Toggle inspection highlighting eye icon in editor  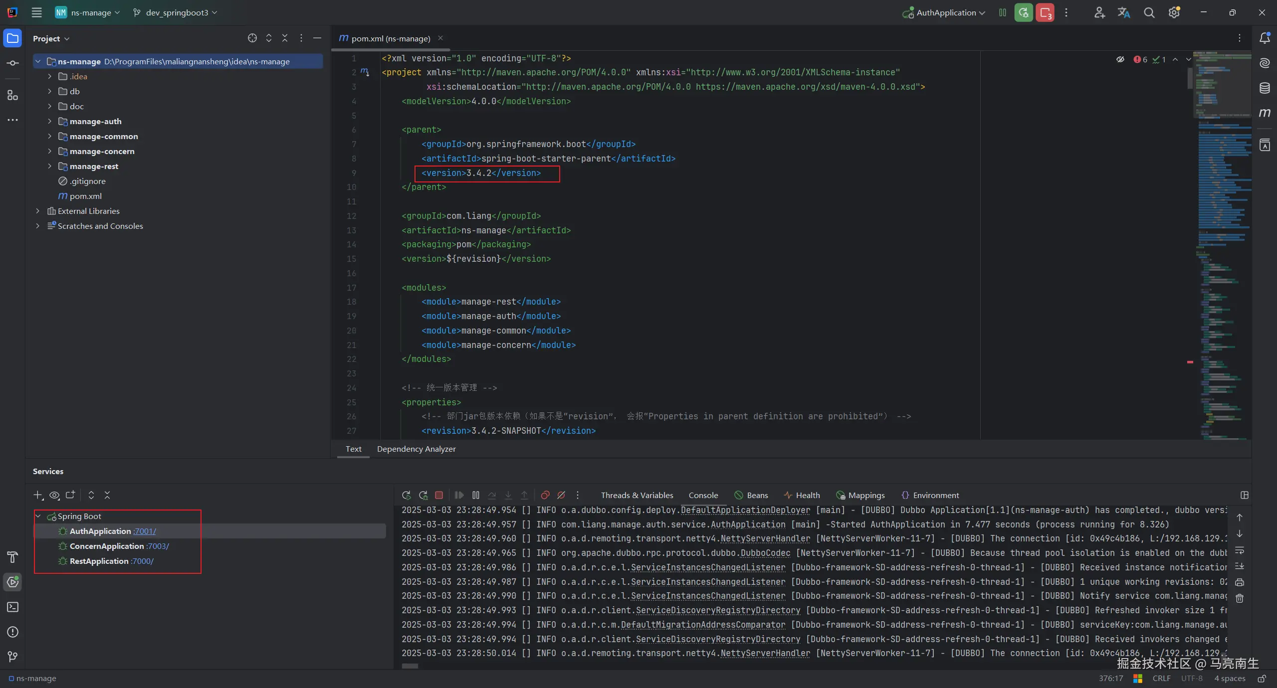1120,59
